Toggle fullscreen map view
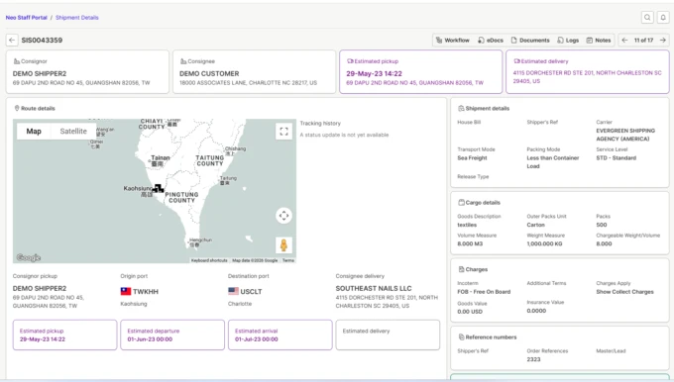Viewport: 674px width, 382px height. (283, 132)
